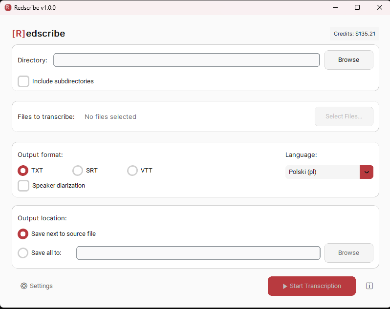Open Settings via the gear icon
Screen dimensions: 390x309
(37, 286)
